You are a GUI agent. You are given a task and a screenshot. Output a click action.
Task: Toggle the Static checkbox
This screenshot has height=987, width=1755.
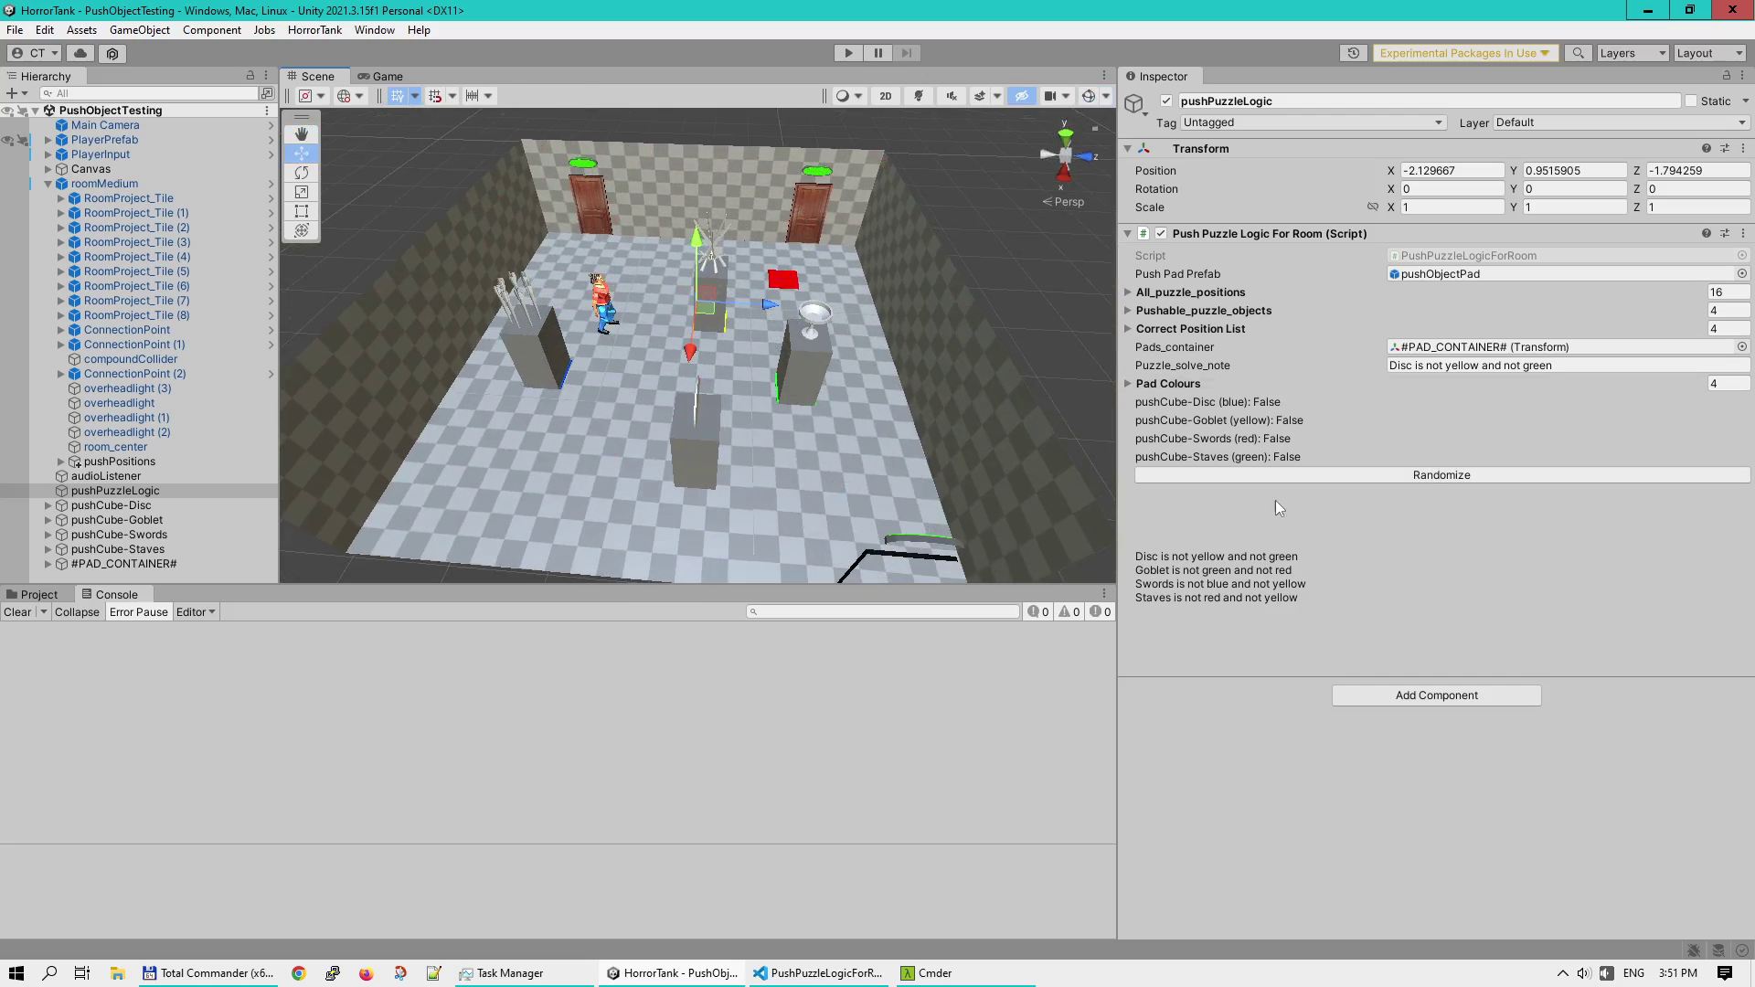click(1691, 101)
